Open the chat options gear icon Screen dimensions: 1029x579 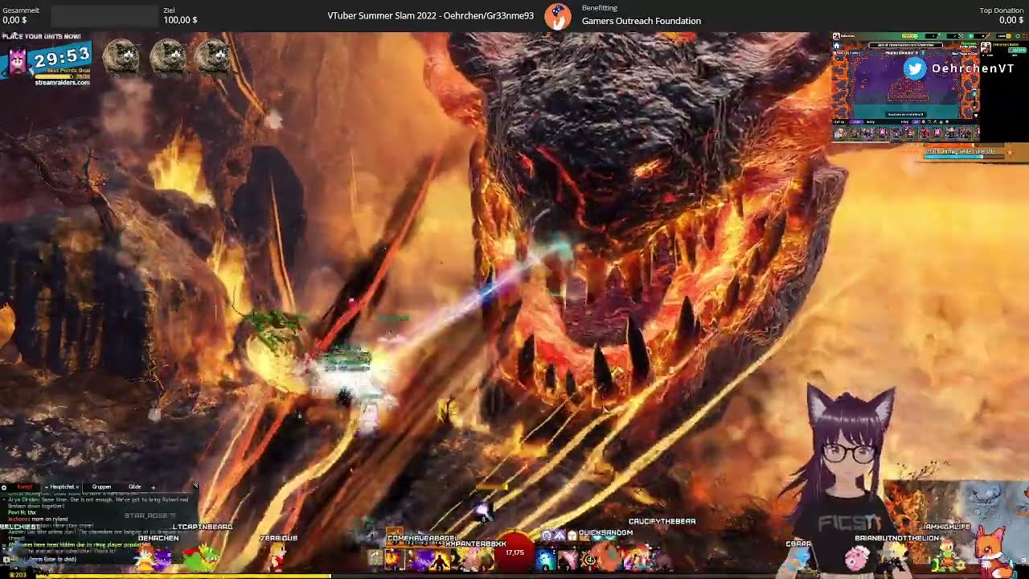pyautogui.click(x=4, y=487)
